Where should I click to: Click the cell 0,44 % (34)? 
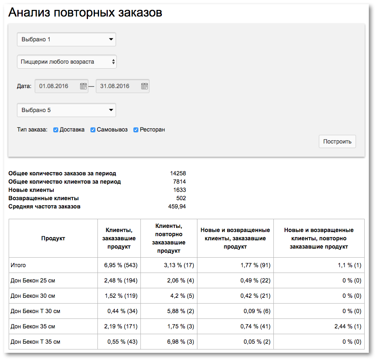119,311
